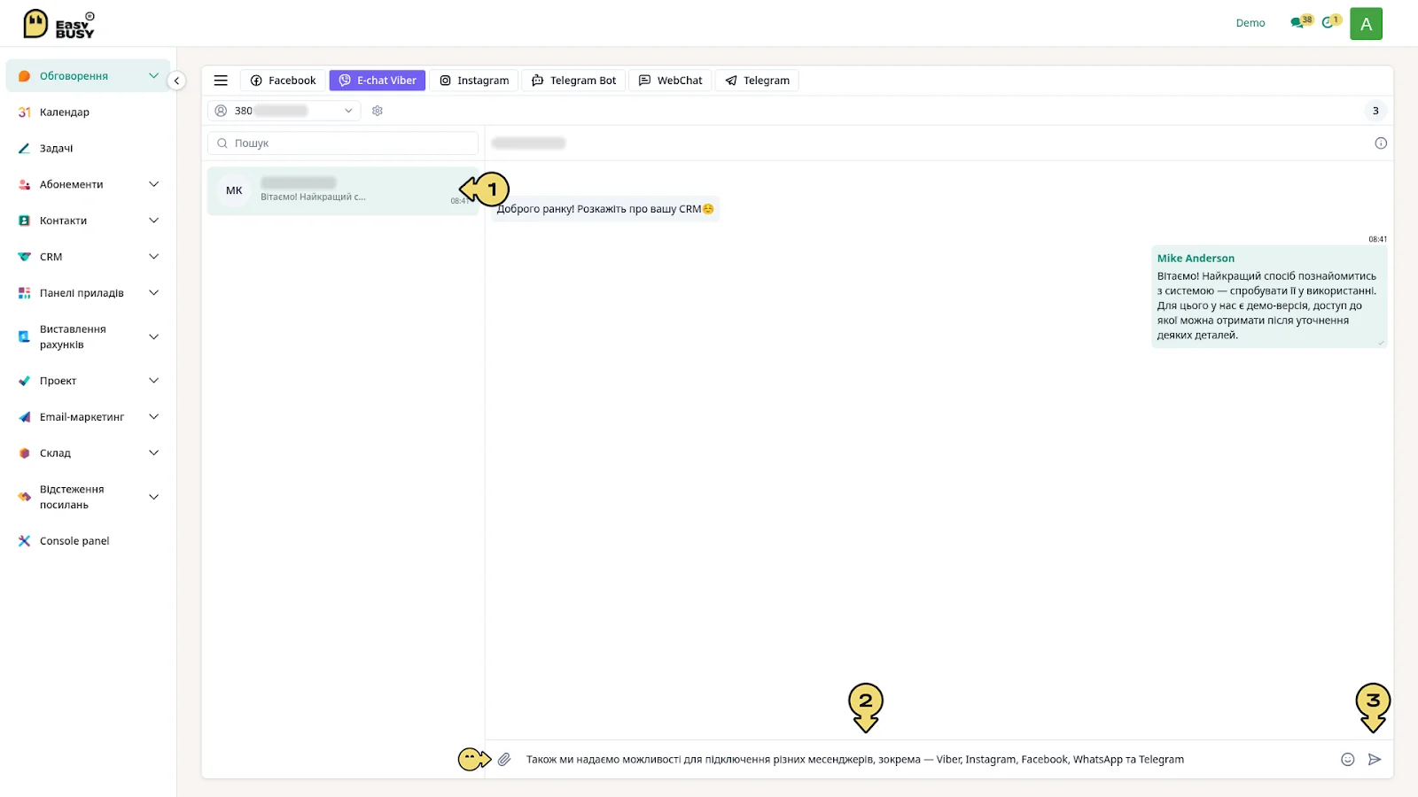Open the WebChat tab
The image size is (1418, 797).
coord(670,81)
